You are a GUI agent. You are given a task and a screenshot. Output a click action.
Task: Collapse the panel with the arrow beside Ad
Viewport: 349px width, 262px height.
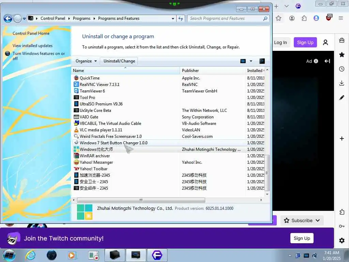327,61
